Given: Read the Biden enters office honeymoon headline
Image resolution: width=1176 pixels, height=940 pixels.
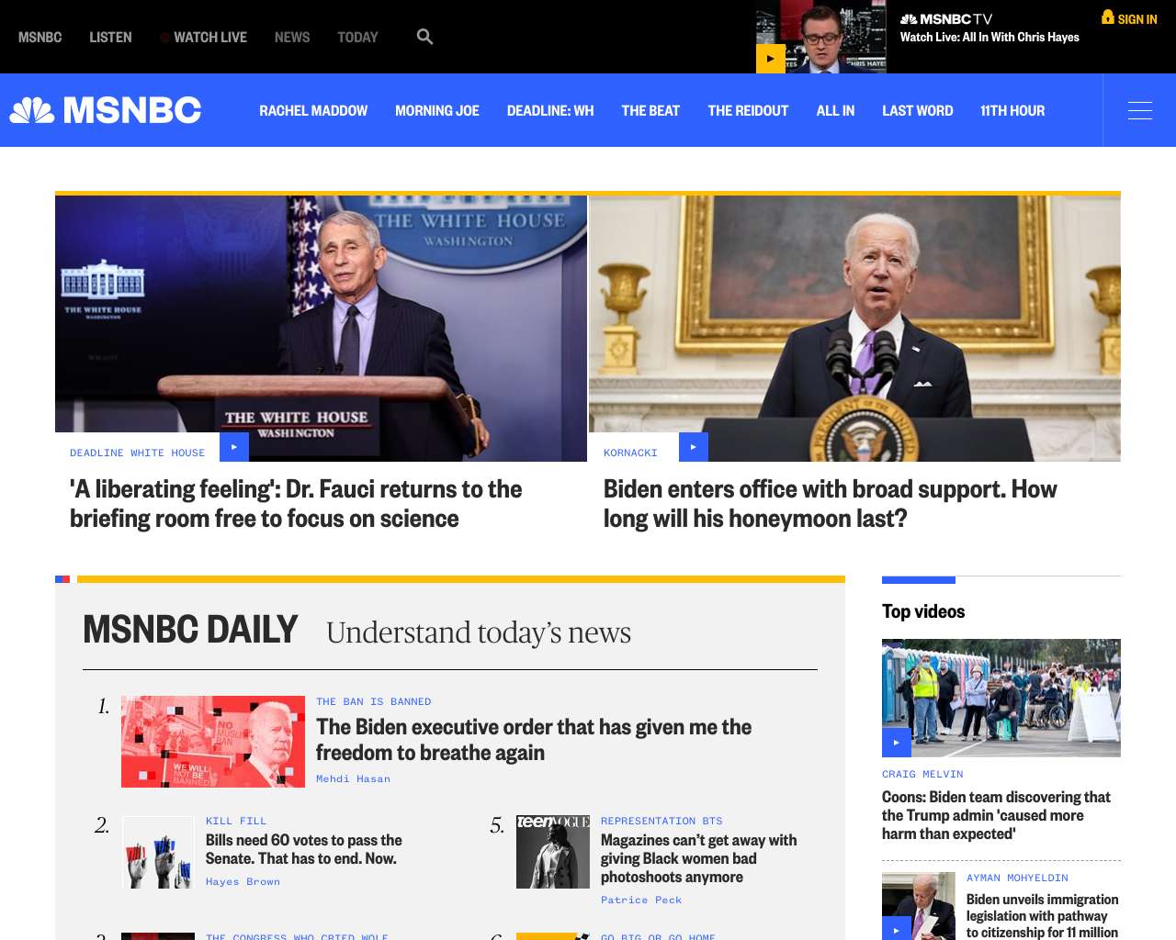Looking at the screenshot, I should pyautogui.click(x=831, y=503).
